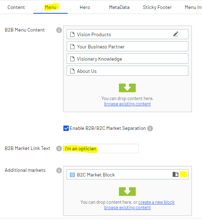The width and height of the screenshot is (202, 221).
Task: Select the Your Business Partner item
Action: 128,46
